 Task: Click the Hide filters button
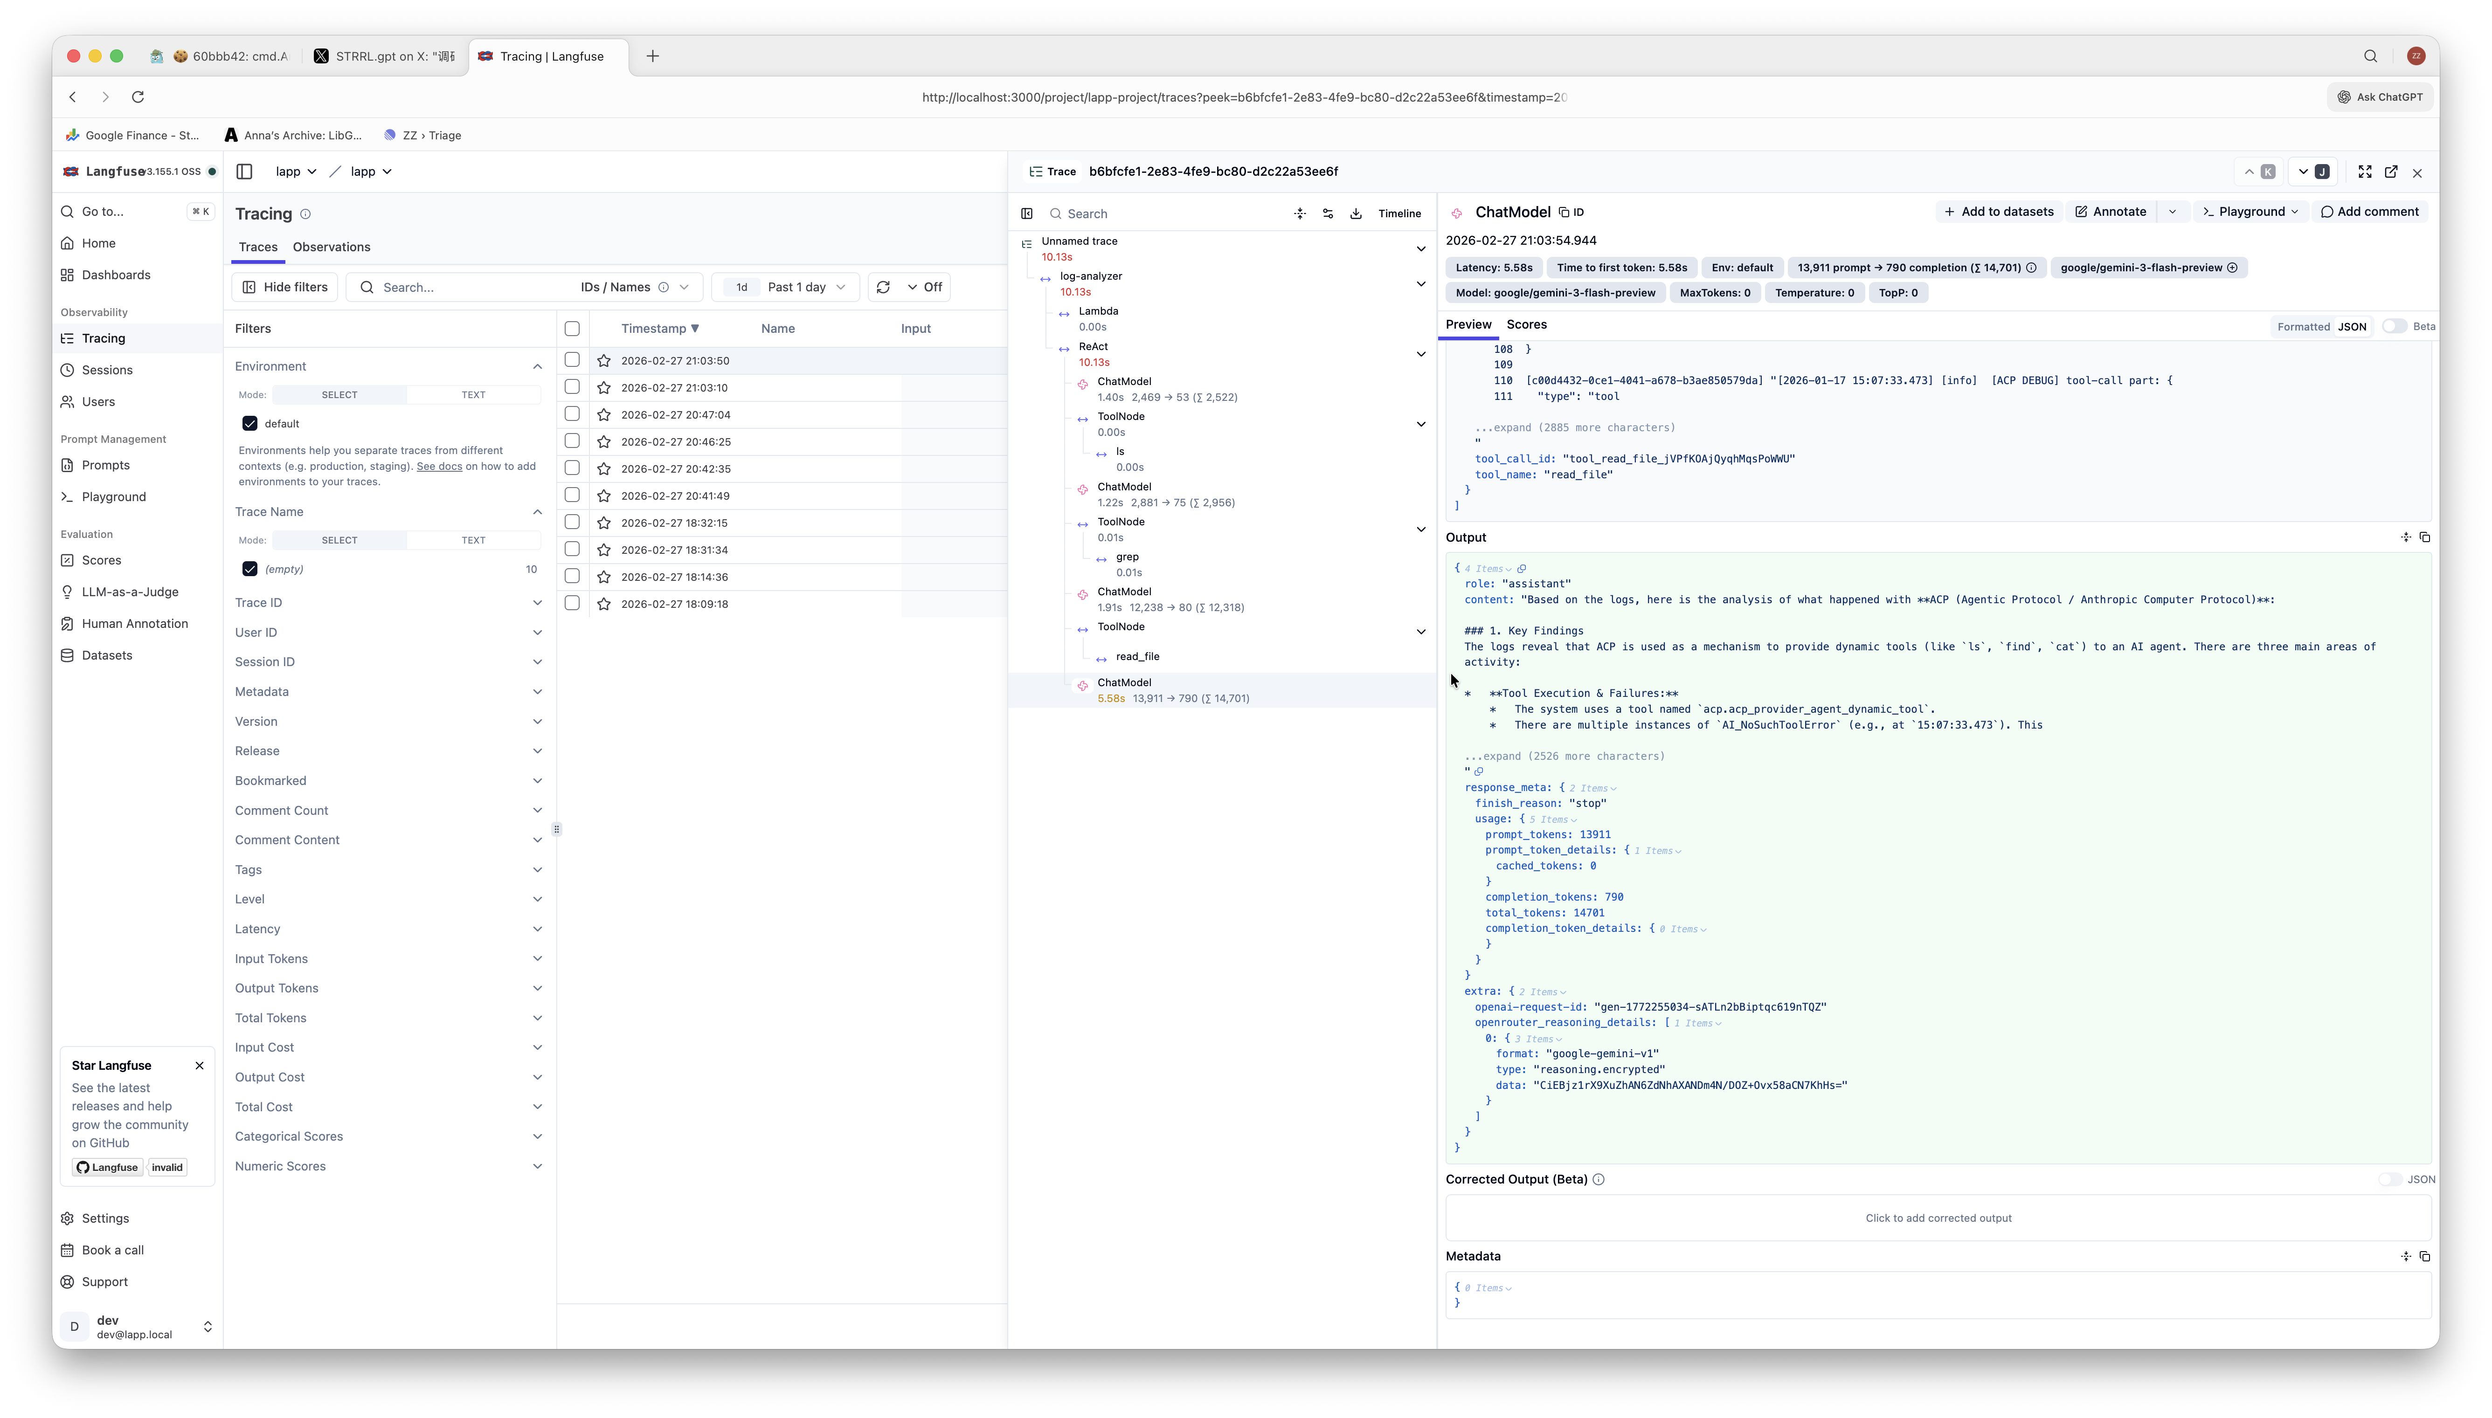[x=284, y=287]
